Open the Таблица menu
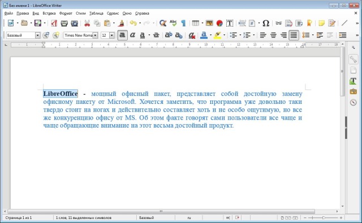Viewport: 362px width, 223px height. coord(96,14)
